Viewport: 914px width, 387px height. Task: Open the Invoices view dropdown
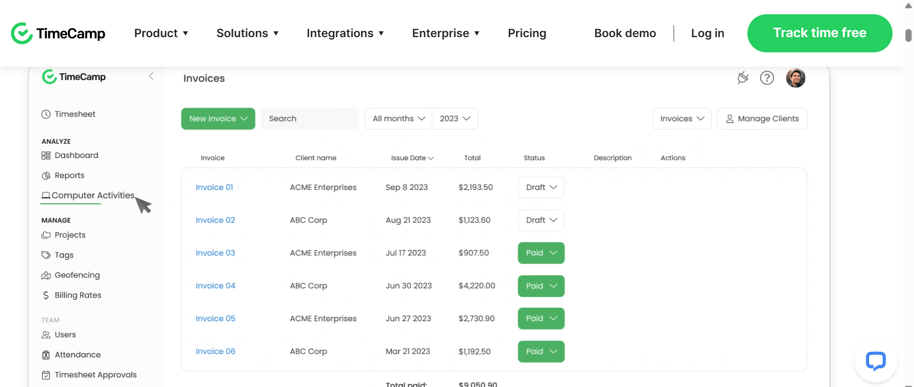682,119
